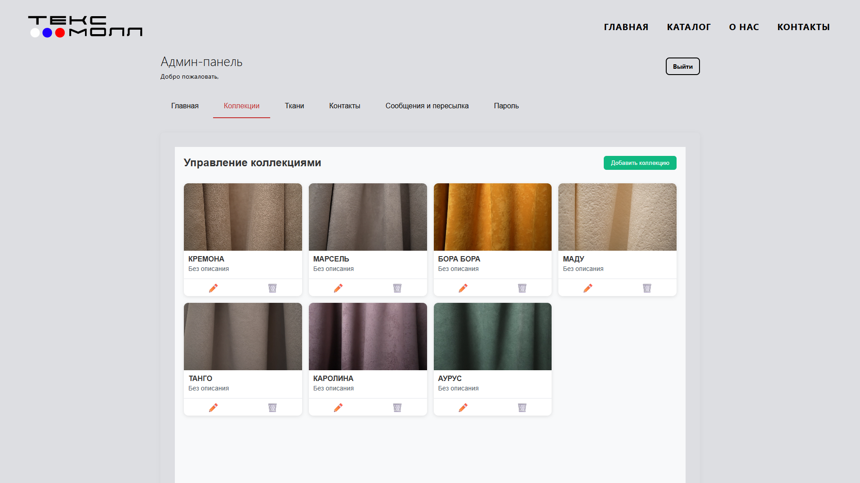860x483 pixels.
Task: Click the КРЕМОНА fabric thumbnail
Action: pyautogui.click(x=243, y=217)
